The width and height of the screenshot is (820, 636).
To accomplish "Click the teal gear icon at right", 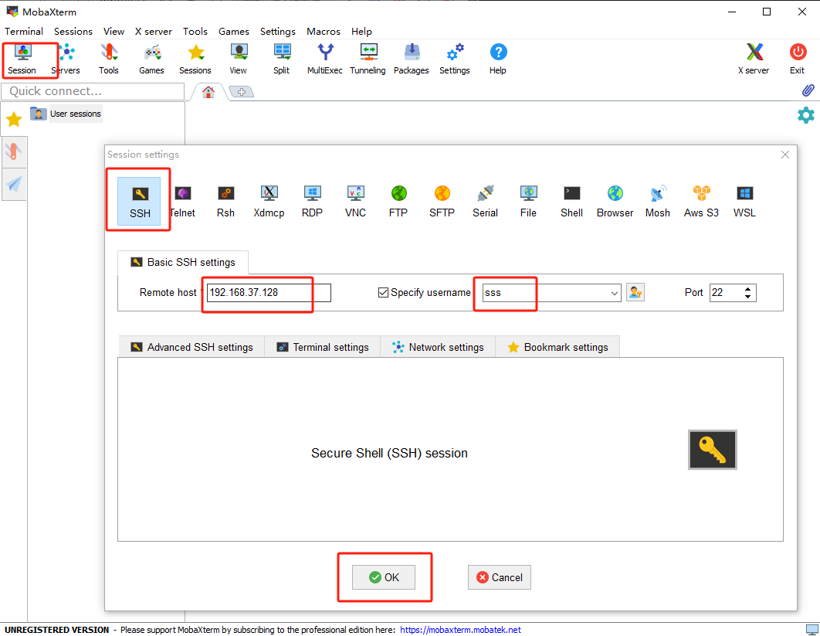I will tap(806, 115).
